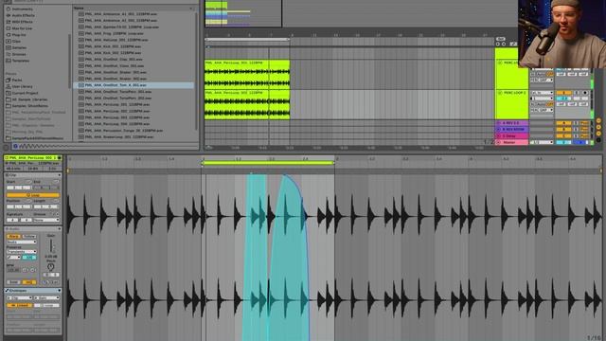Open the Groove chooser dropdown
The width and height of the screenshot is (606, 341).
tap(46, 220)
